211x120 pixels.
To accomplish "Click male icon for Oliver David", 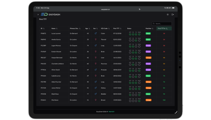I will (96, 70).
